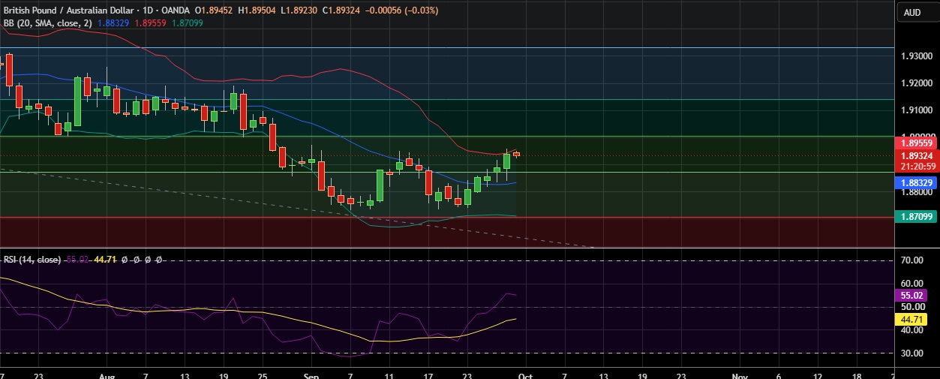Click the Sep date on the time axis

311,373
